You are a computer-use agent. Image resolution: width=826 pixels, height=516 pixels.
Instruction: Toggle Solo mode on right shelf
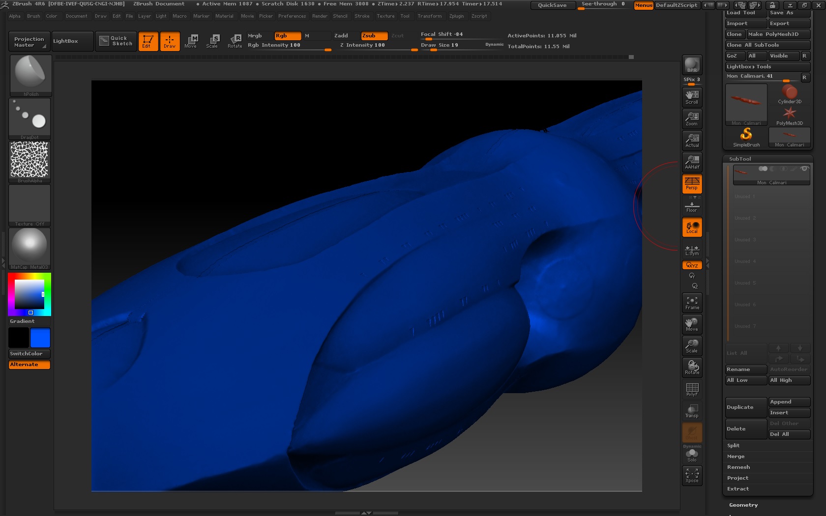pyautogui.click(x=692, y=453)
